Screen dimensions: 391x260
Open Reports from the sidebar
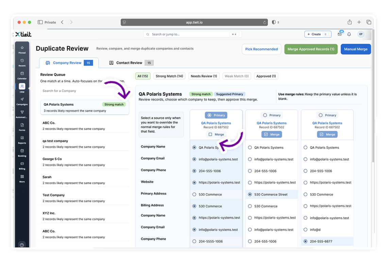(22, 140)
